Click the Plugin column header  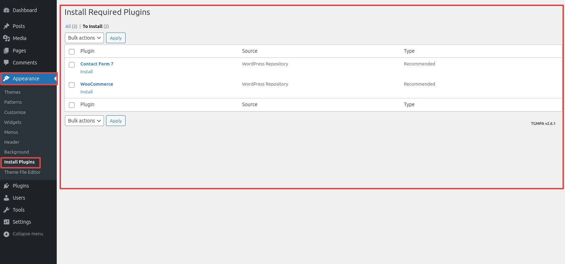87,51
